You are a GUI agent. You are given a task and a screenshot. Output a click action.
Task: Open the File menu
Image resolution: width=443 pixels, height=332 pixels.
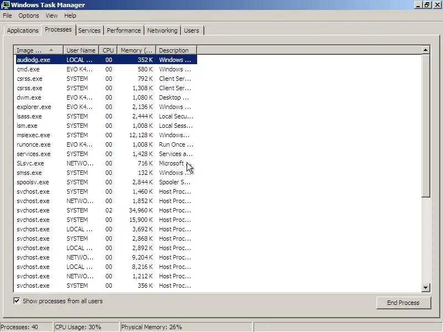pyautogui.click(x=7, y=15)
